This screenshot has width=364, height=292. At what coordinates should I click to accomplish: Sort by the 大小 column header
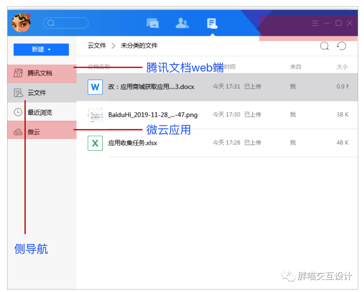(342, 67)
